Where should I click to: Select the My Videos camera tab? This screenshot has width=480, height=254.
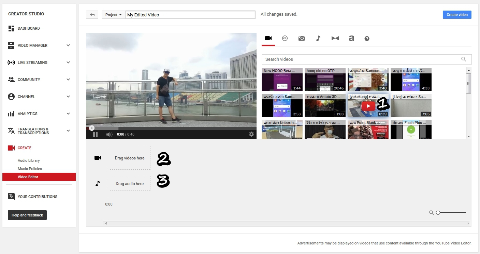pyautogui.click(x=268, y=38)
